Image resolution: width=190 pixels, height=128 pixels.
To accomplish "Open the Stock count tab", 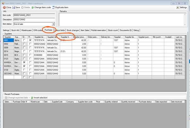I will point(113,30).
